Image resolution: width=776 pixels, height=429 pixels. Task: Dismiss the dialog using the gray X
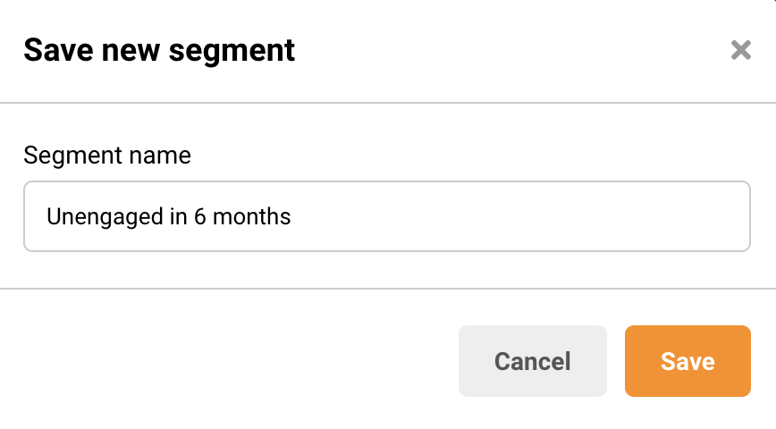(740, 50)
